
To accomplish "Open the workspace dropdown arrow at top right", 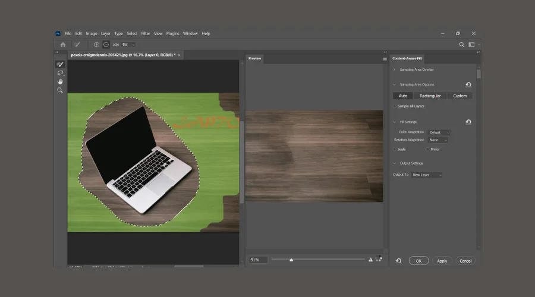I will [479, 45].
